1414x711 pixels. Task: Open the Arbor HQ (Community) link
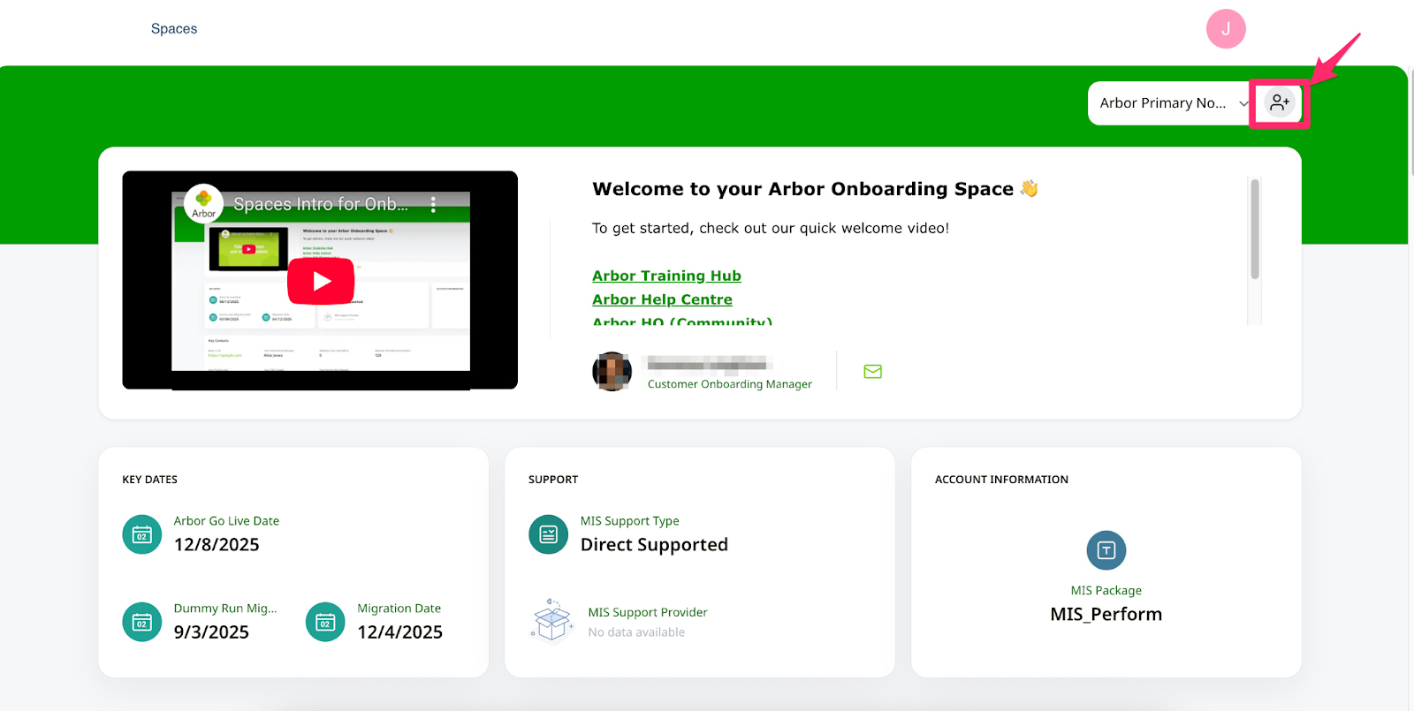[682, 321]
